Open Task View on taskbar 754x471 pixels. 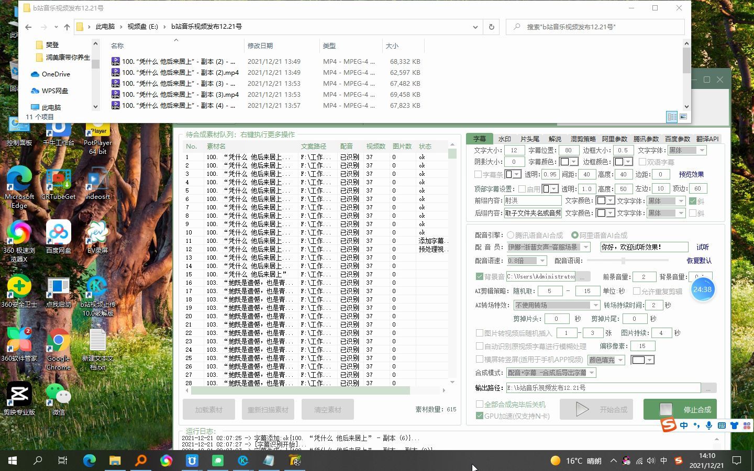click(x=63, y=461)
